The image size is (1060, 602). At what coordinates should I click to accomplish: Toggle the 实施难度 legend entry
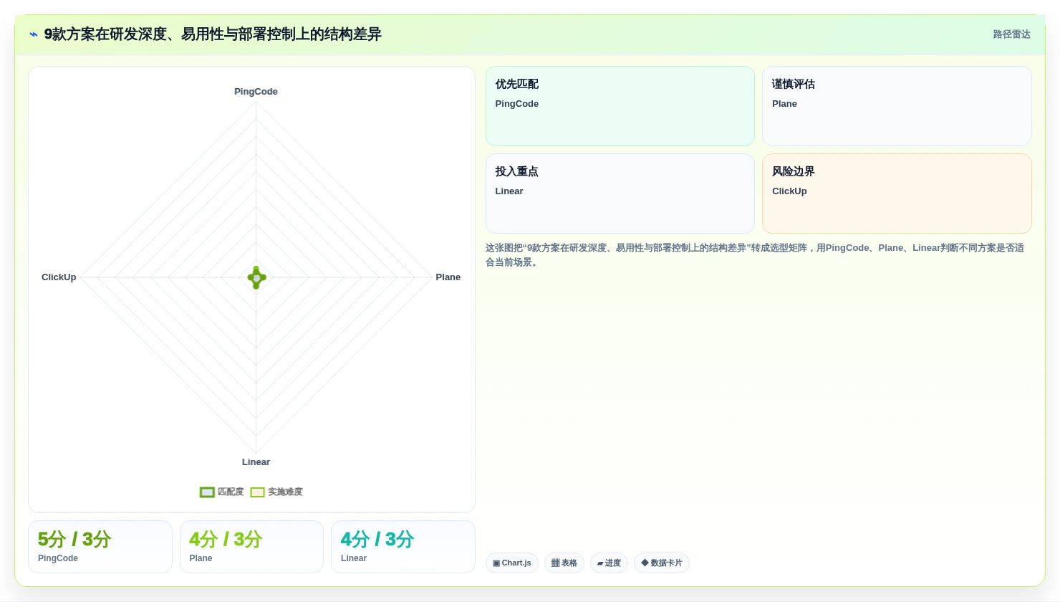pos(276,492)
